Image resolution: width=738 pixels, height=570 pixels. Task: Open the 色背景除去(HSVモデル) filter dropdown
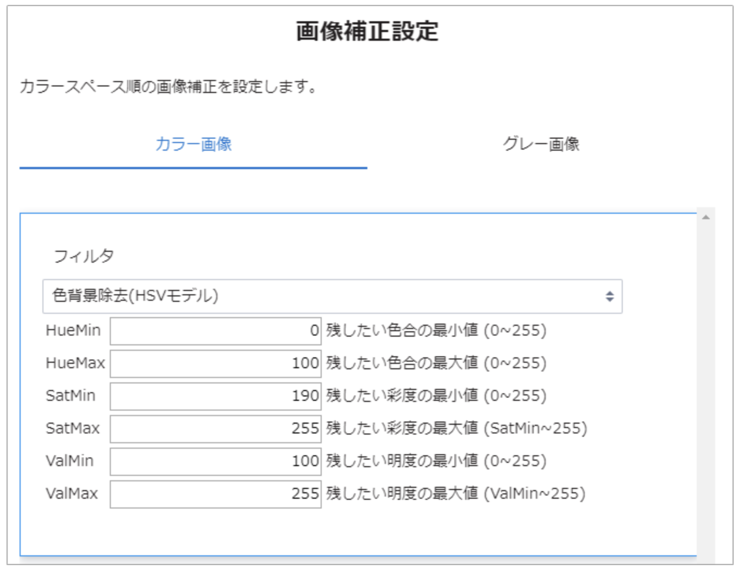(x=332, y=296)
